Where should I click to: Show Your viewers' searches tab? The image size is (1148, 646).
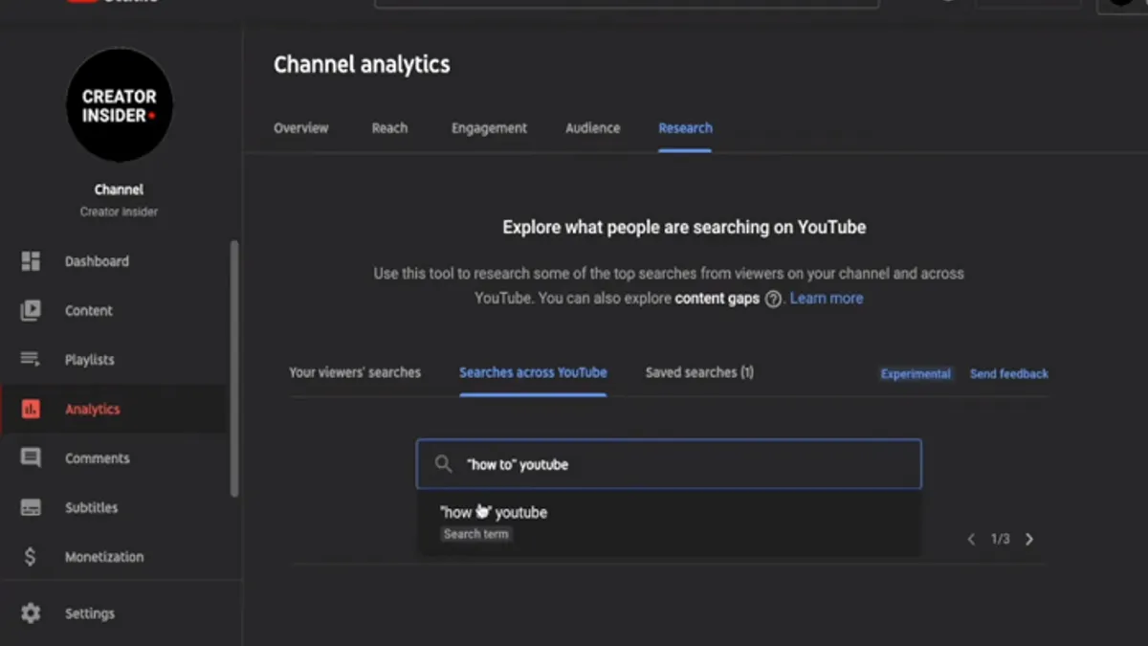355,372
